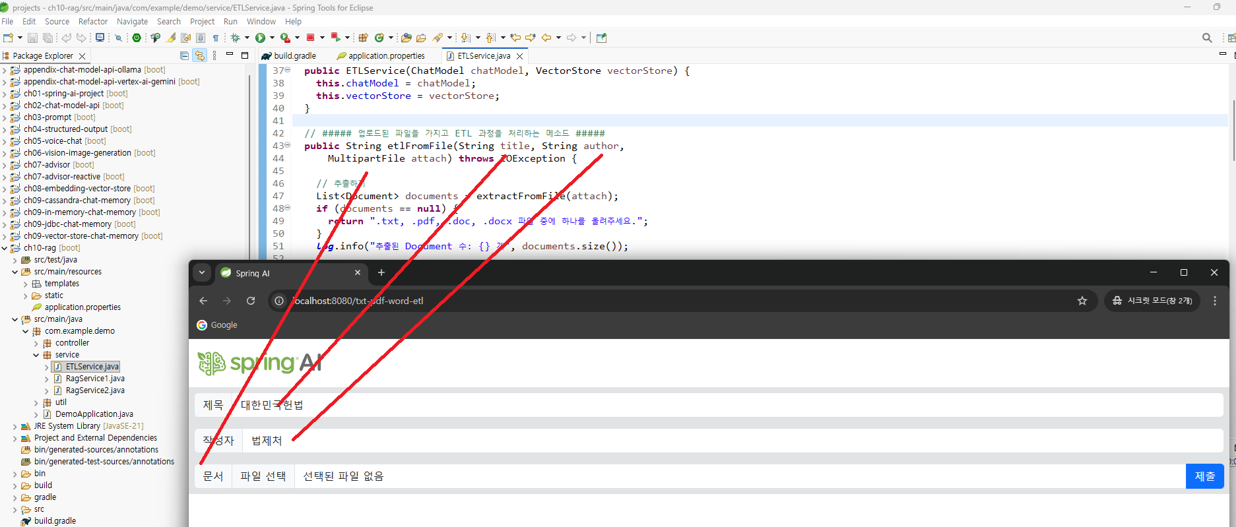Expand the templates folder node
Image resolution: width=1236 pixels, height=527 pixels.
pos(26,284)
